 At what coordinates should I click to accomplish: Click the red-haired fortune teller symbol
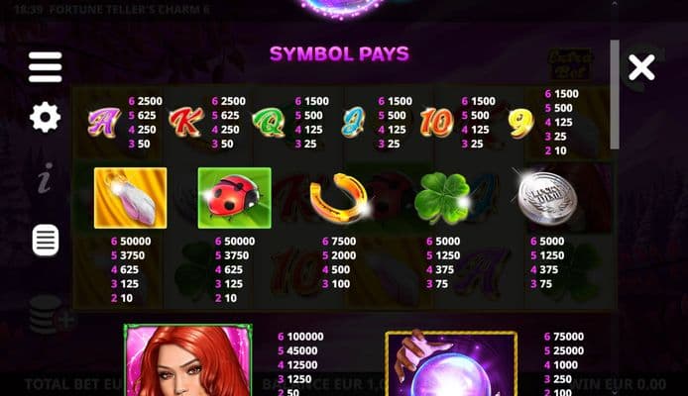187,360
